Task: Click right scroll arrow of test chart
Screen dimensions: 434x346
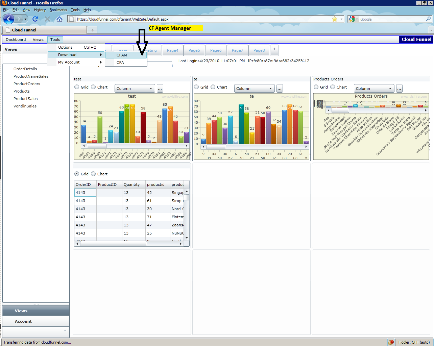Action: click(x=187, y=146)
